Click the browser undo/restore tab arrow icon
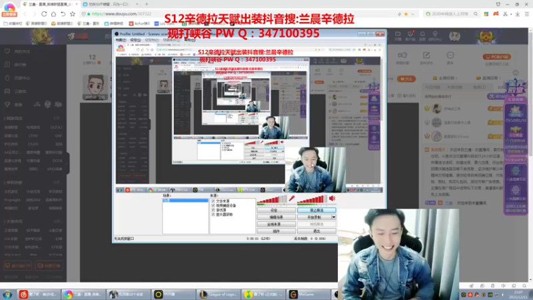533x300 pixels. click(63, 14)
